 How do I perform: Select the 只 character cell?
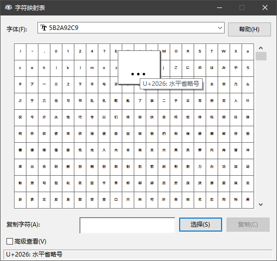[x=128, y=200]
